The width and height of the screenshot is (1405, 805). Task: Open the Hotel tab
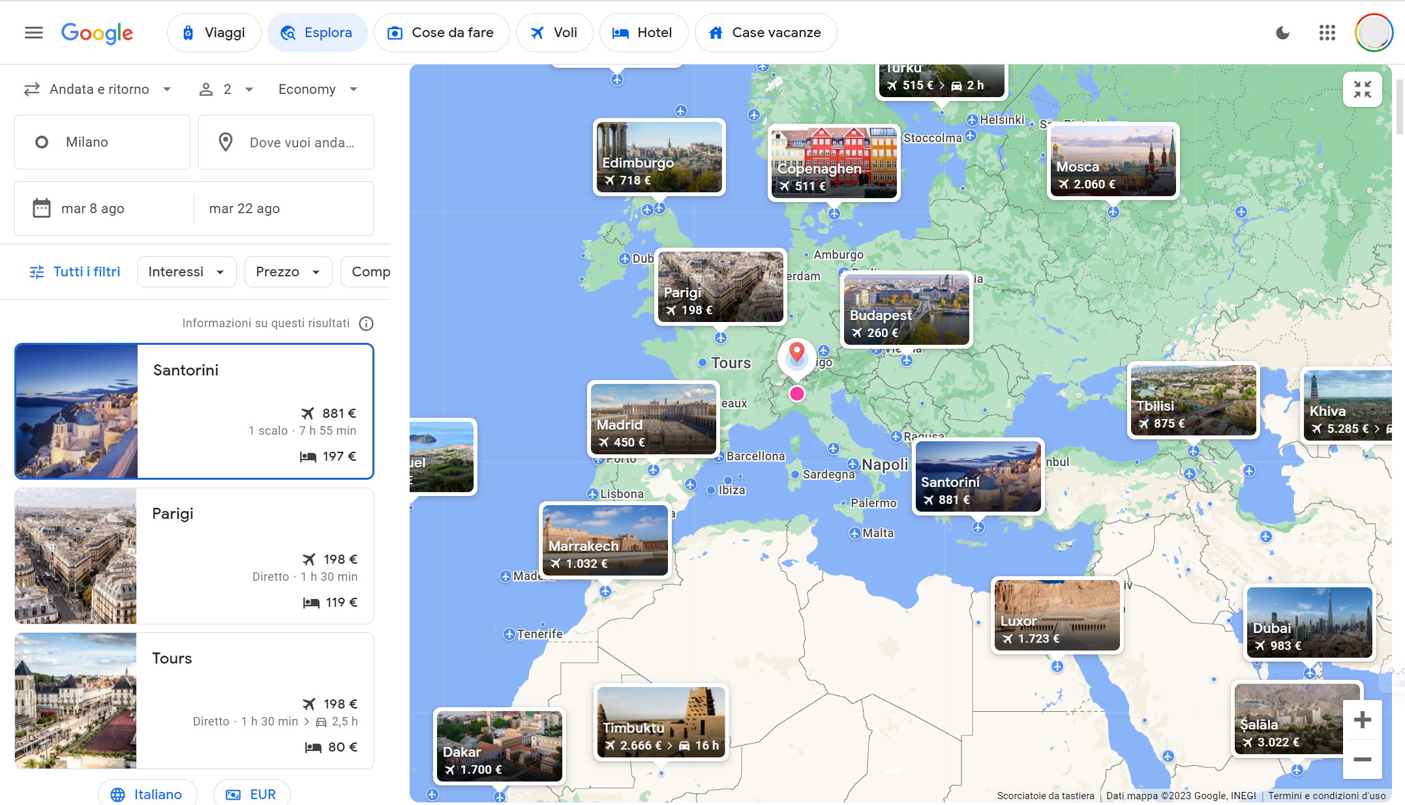pyautogui.click(x=644, y=33)
